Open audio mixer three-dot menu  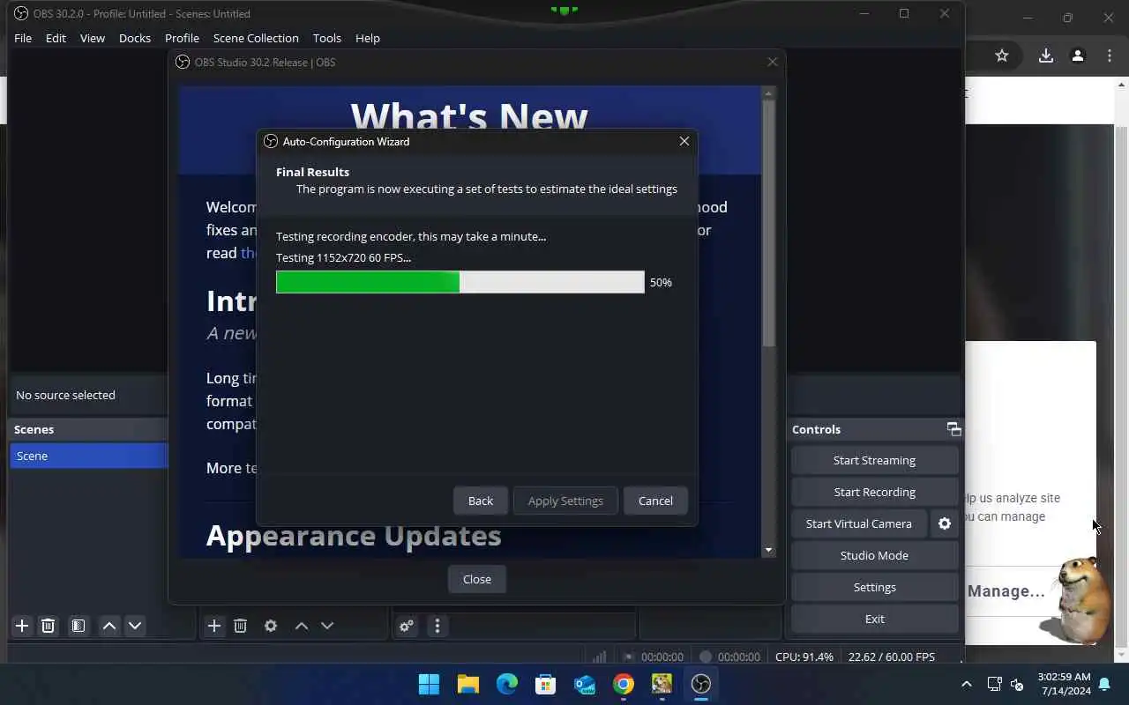pyautogui.click(x=437, y=626)
